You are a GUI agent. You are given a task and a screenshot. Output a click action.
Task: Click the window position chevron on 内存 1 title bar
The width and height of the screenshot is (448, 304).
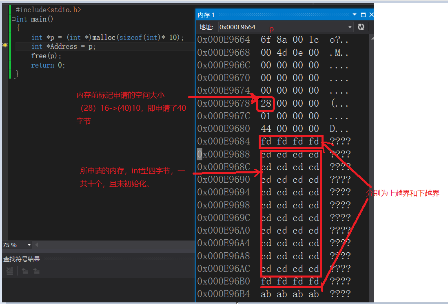[x=354, y=14]
